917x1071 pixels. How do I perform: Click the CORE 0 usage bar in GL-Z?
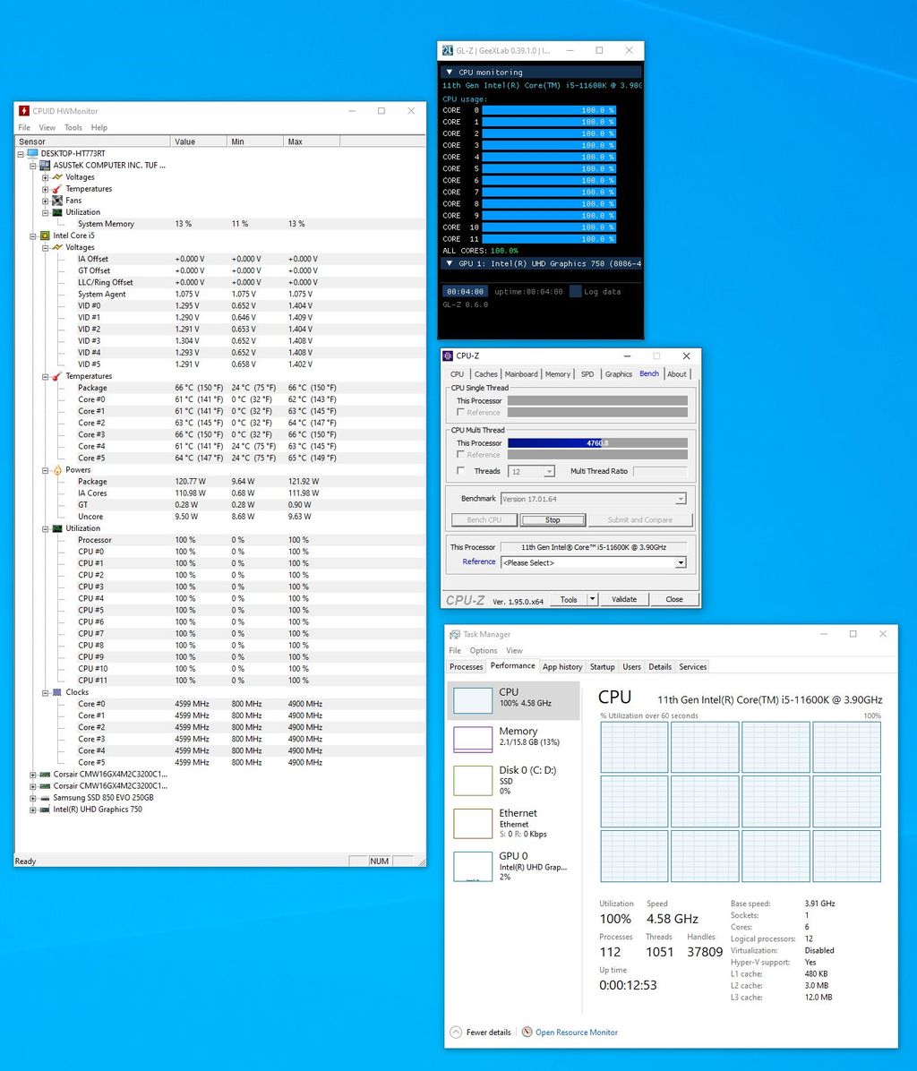tap(550, 110)
